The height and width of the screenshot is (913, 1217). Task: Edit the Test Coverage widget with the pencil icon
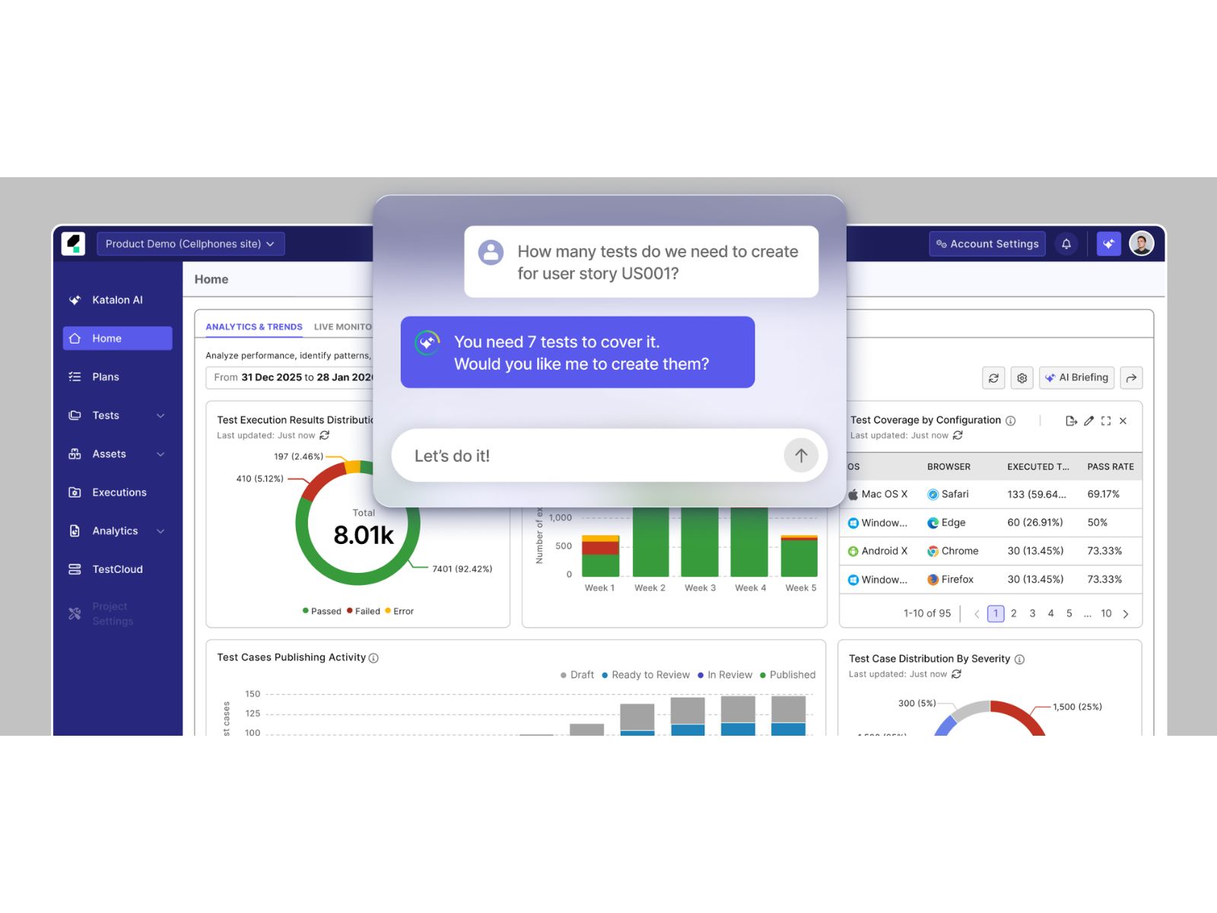pyautogui.click(x=1088, y=421)
